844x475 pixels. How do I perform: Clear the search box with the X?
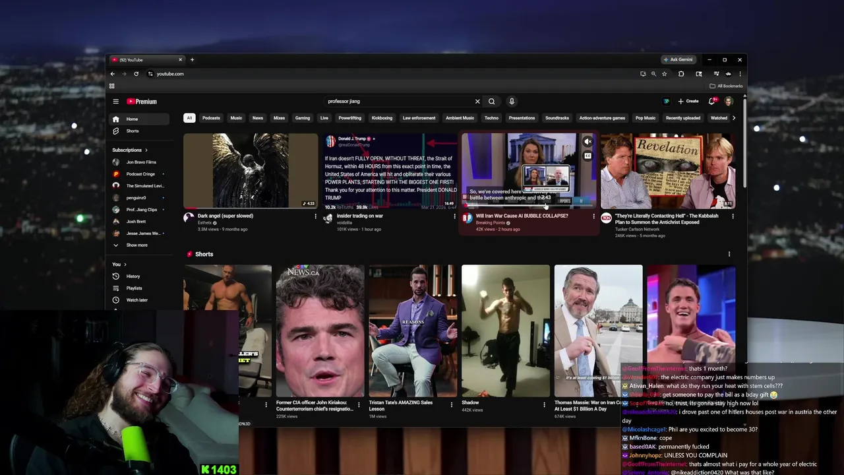click(x=477, y=102)
